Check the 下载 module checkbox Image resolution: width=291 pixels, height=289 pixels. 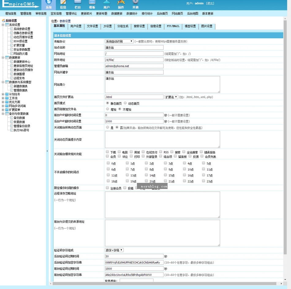[x=107, y=152]
